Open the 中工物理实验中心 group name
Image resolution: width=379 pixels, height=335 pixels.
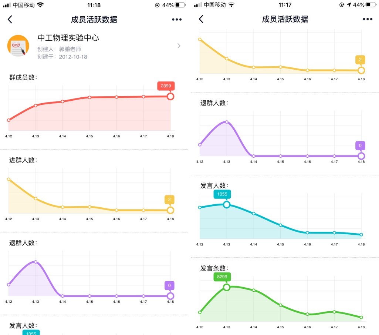click(x=68, y=38)
